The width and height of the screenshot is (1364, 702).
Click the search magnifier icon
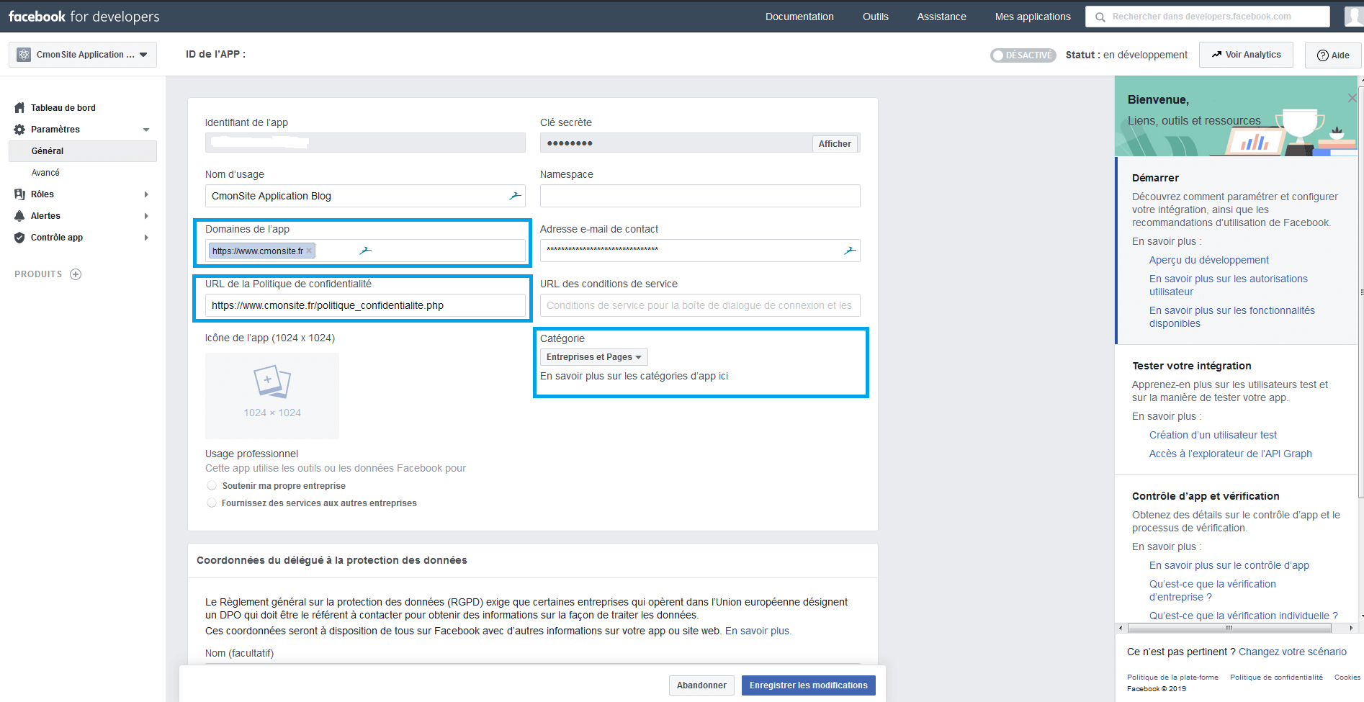click(x=1100, y=17)
